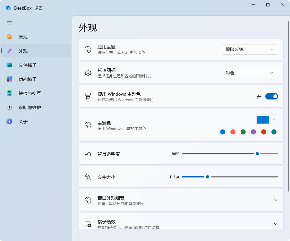Click the palette icon beside 窗口外观细节
290x241 pixels.
(88, 200)
